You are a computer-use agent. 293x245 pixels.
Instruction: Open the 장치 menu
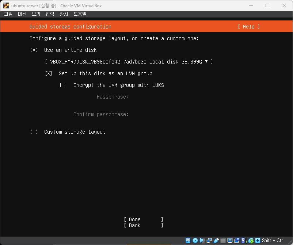[64, 14]
